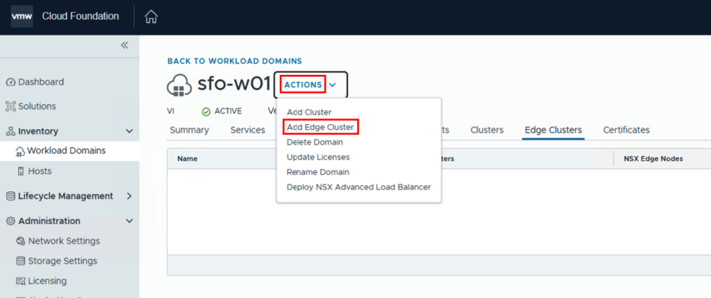Image resolution: width=711 pixels, height=298 pixels.
Task: Collapse the Administration section chevron
Action: pos(129,222)
